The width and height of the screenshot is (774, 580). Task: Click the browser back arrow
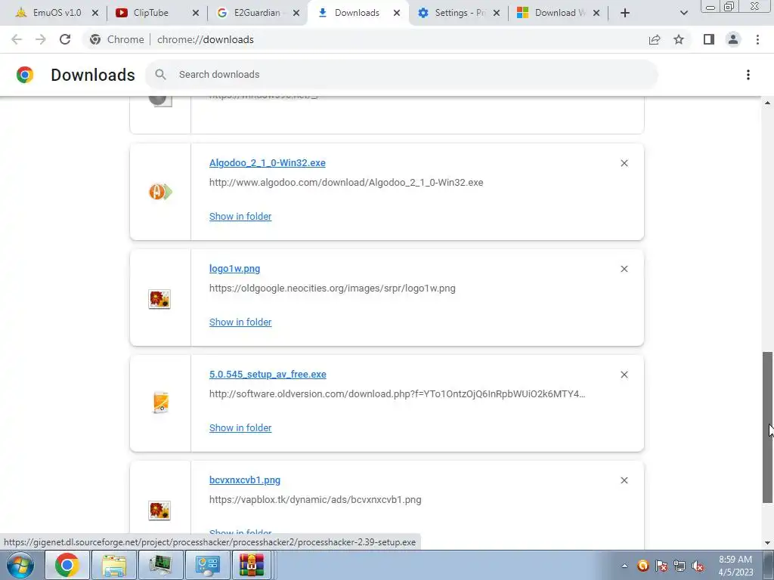point(17,39)
